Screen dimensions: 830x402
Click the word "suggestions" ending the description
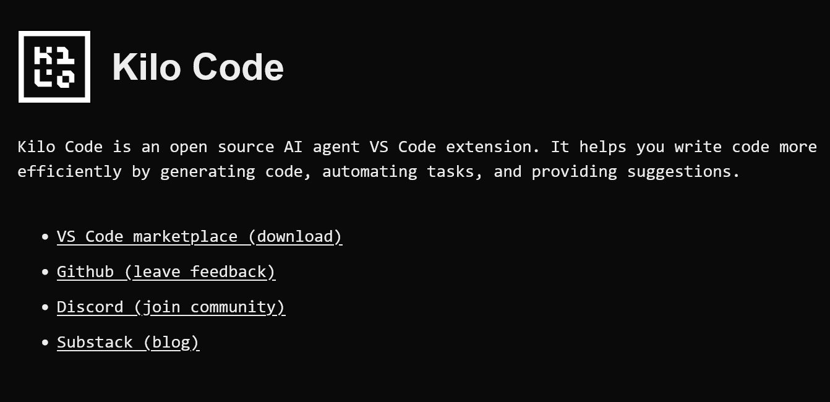(679, 171)
